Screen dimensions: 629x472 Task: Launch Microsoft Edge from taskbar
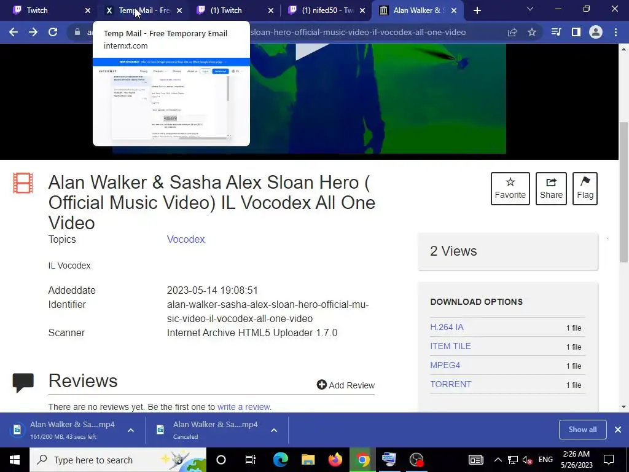click(x=280, y=460)
